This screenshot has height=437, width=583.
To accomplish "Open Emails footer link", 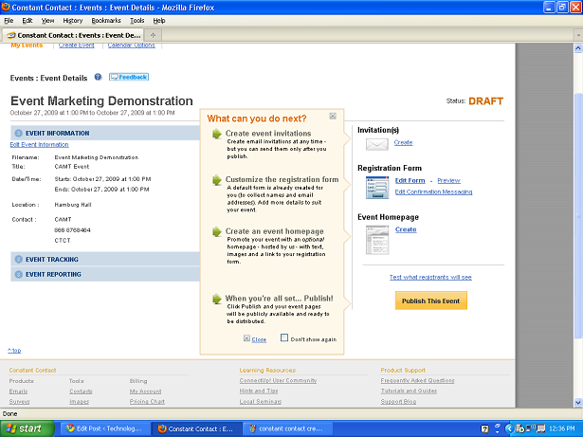I will tap(18, 391).
